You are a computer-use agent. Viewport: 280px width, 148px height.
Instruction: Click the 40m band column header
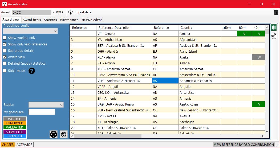pos(258,28)
